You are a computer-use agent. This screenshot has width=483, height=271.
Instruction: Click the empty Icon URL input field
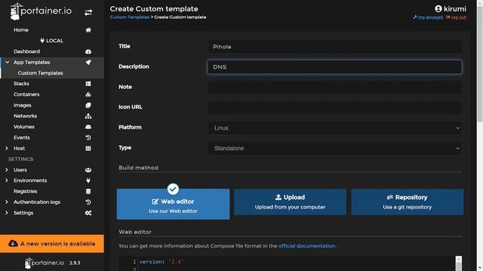click(335, 108)
